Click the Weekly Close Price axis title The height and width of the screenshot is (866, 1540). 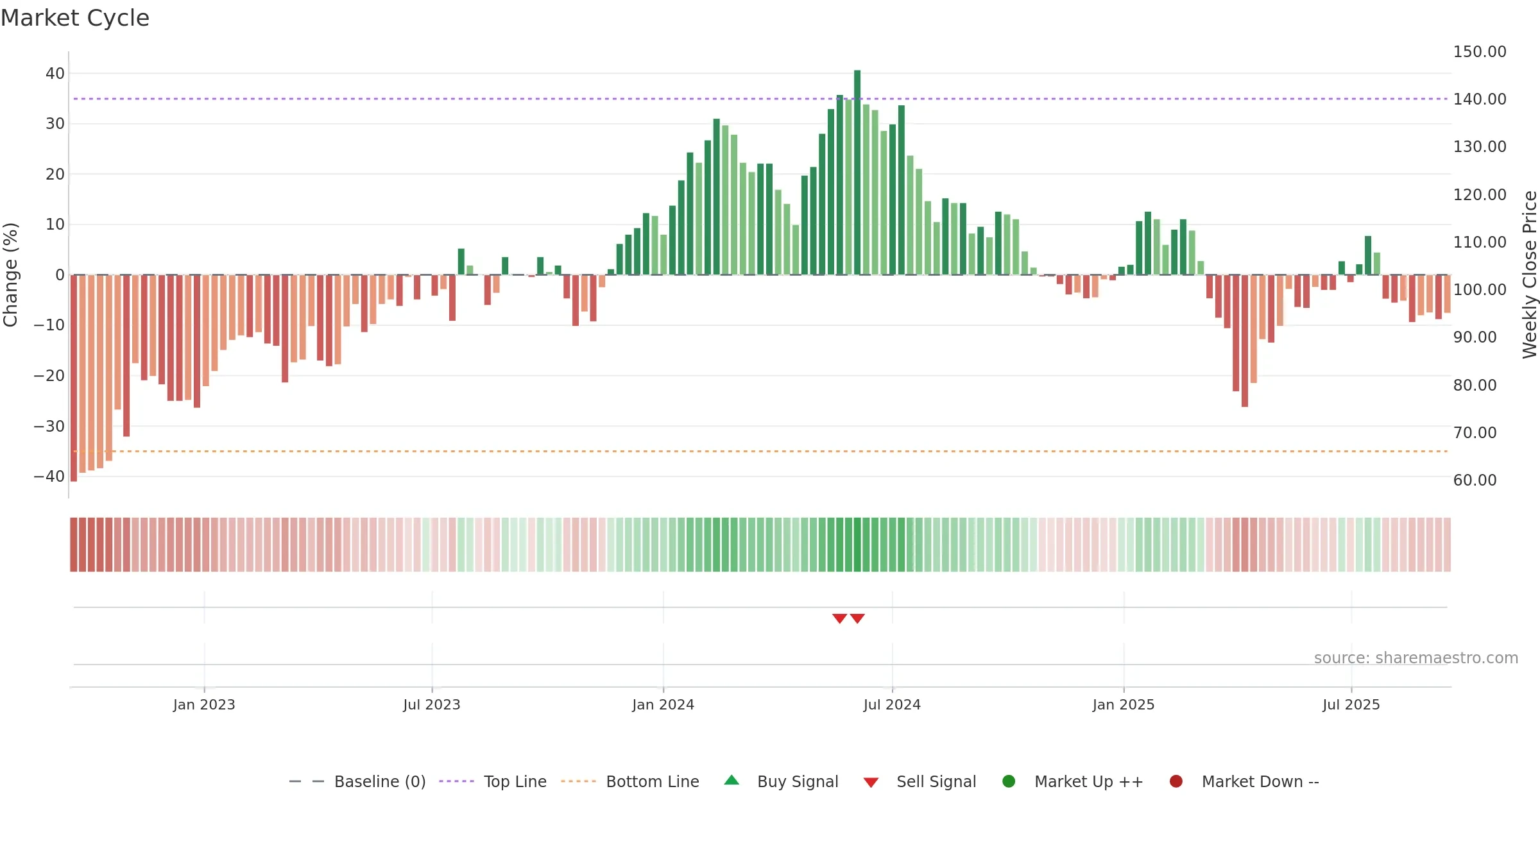1530,275
